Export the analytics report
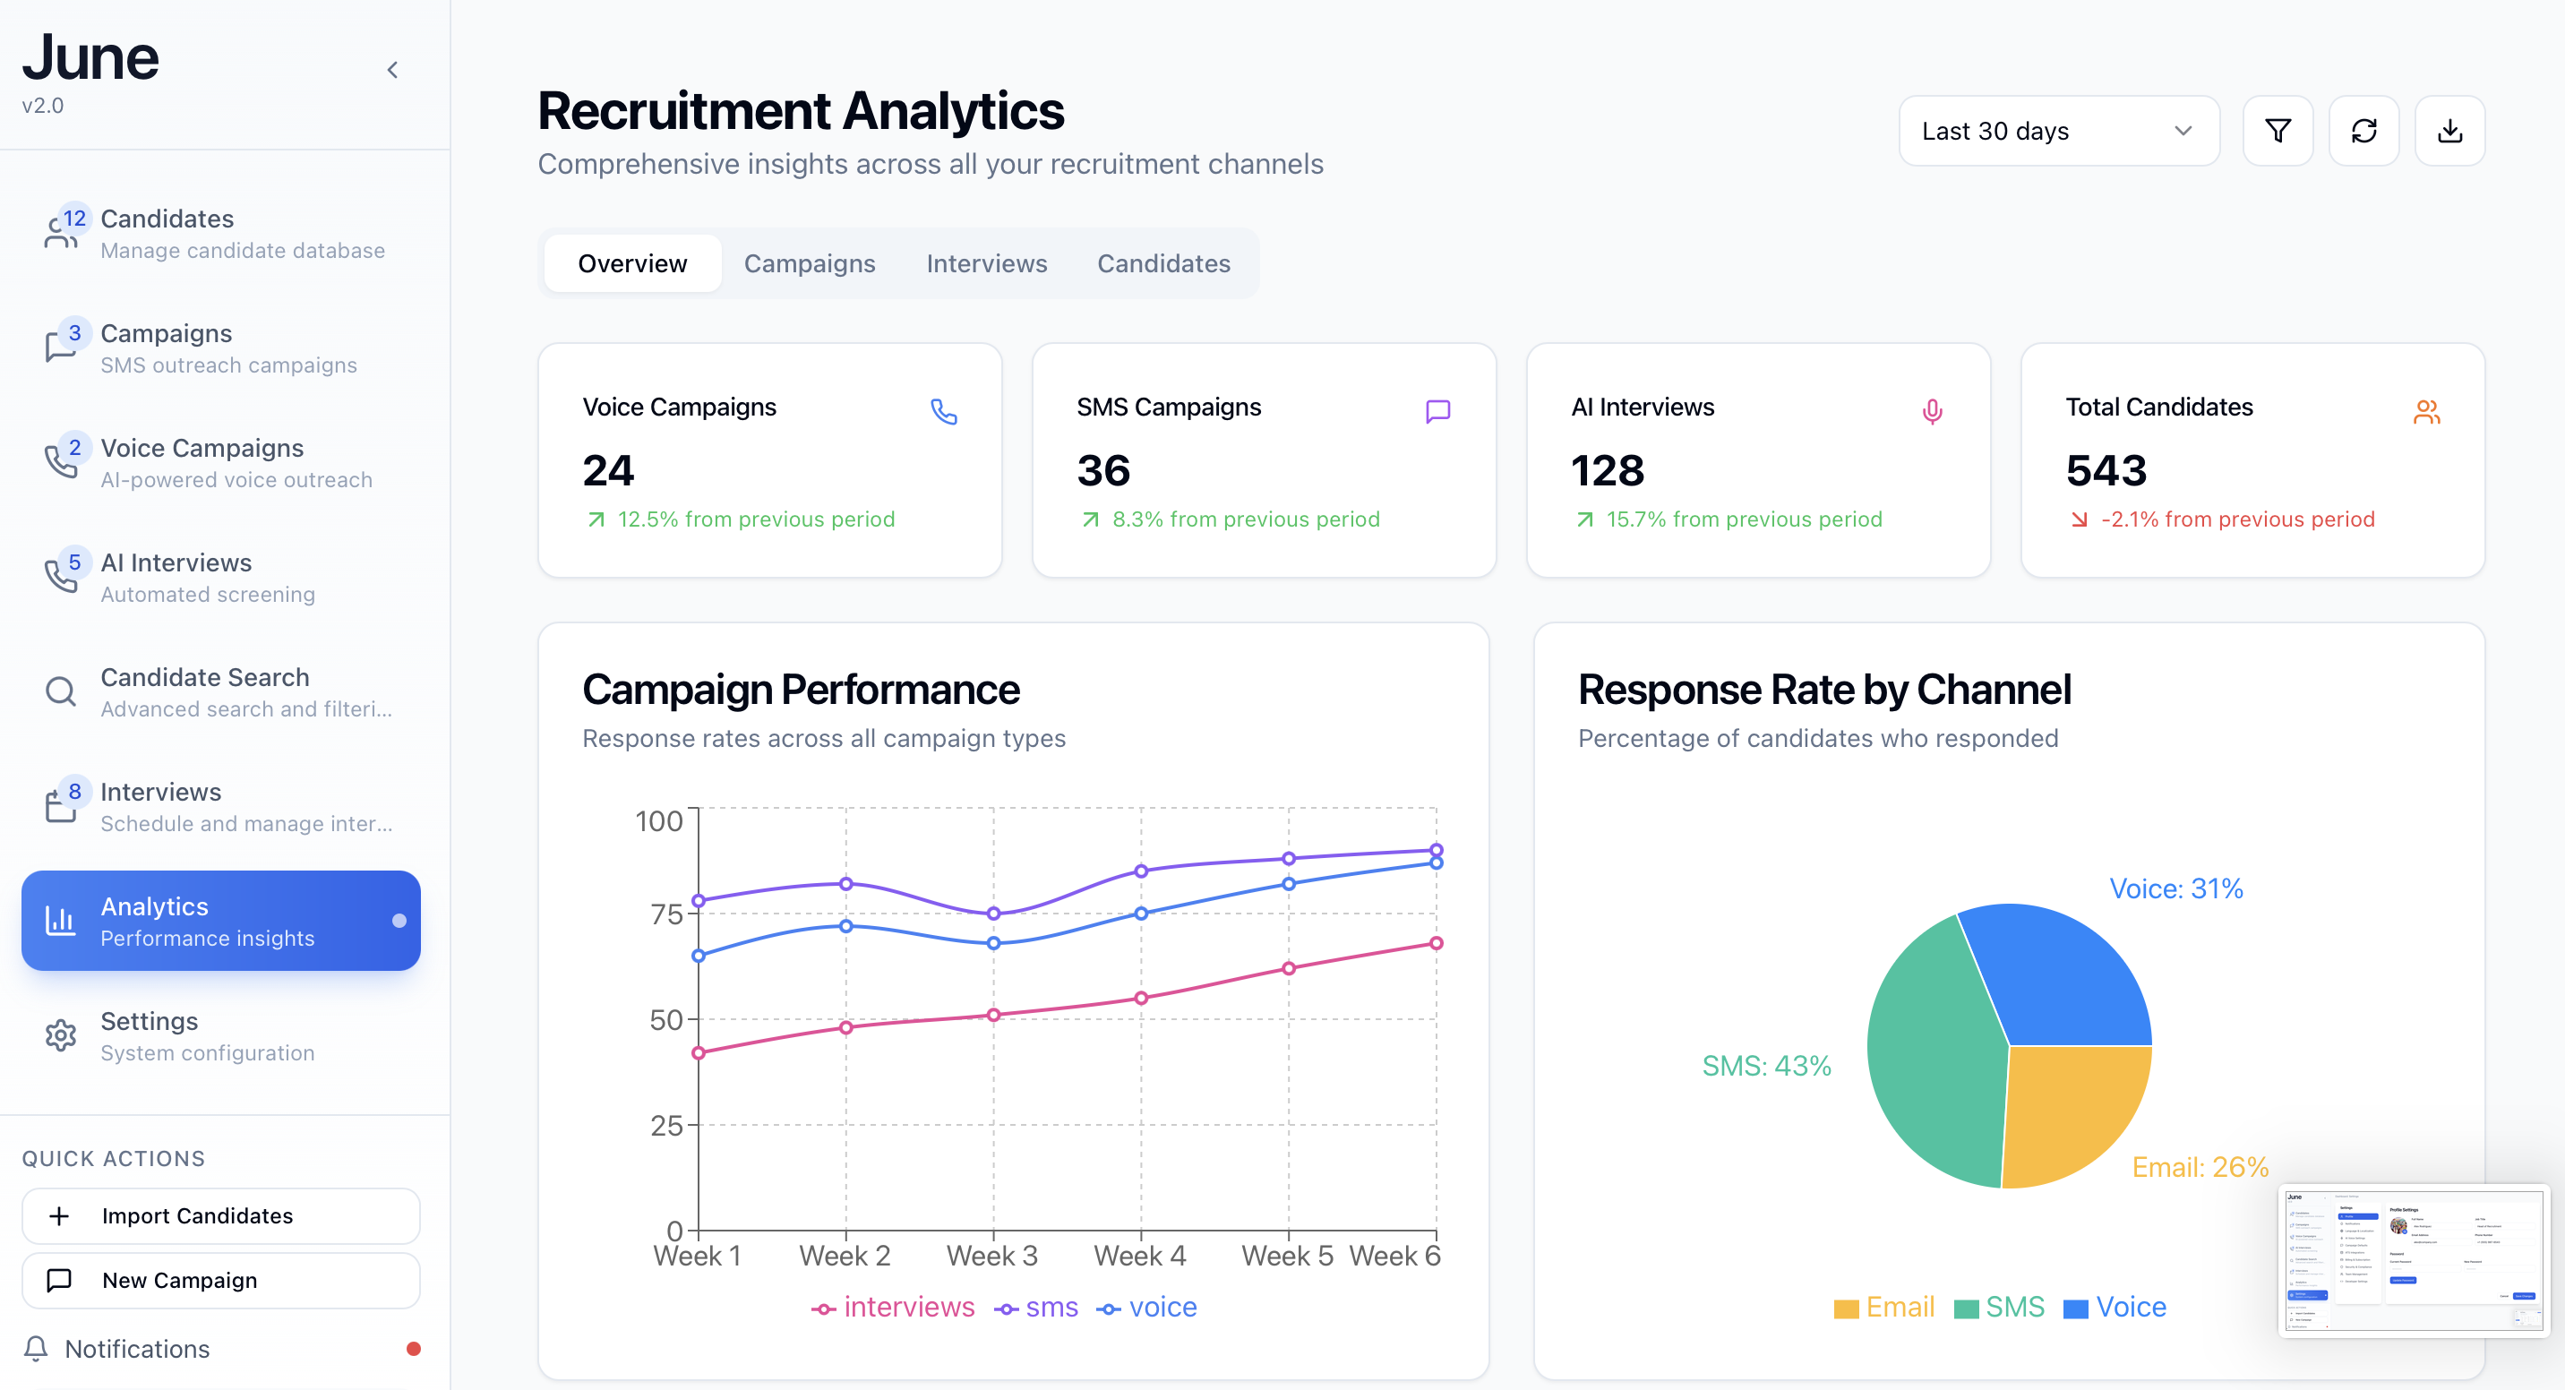 (2451, 131)
